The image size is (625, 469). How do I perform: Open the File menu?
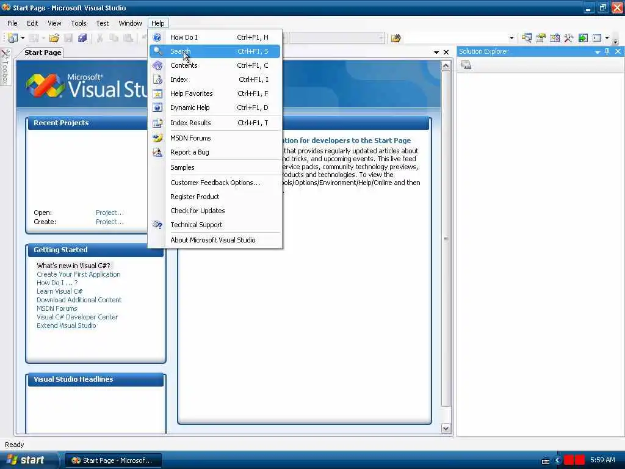(12, 23)
